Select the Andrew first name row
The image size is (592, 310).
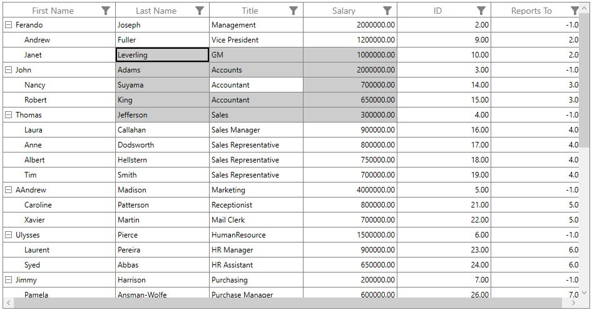(59, 39)
